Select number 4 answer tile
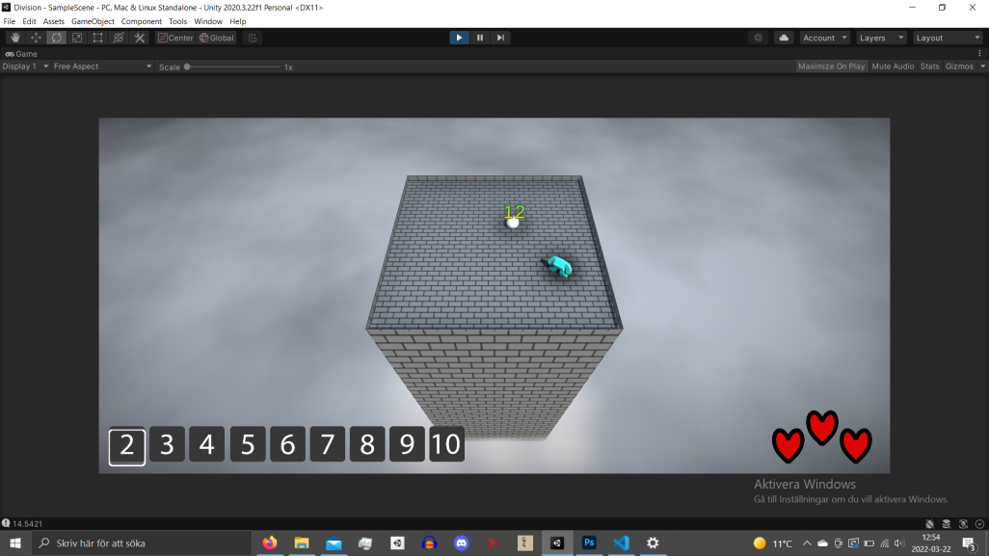This screenshot has width=989, height=556. pos(207,444)
